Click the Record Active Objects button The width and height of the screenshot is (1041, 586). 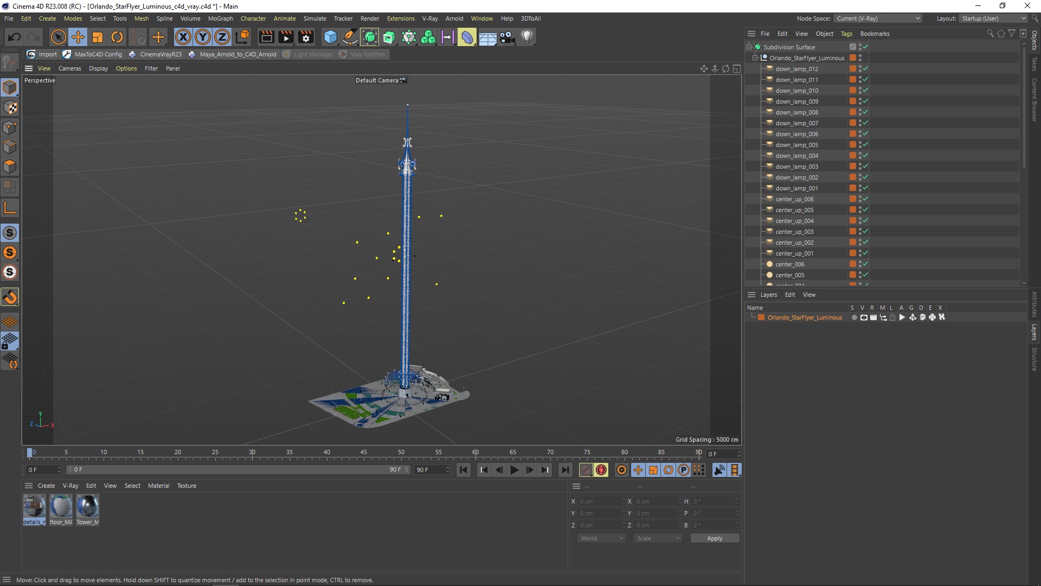pos(586,470)
